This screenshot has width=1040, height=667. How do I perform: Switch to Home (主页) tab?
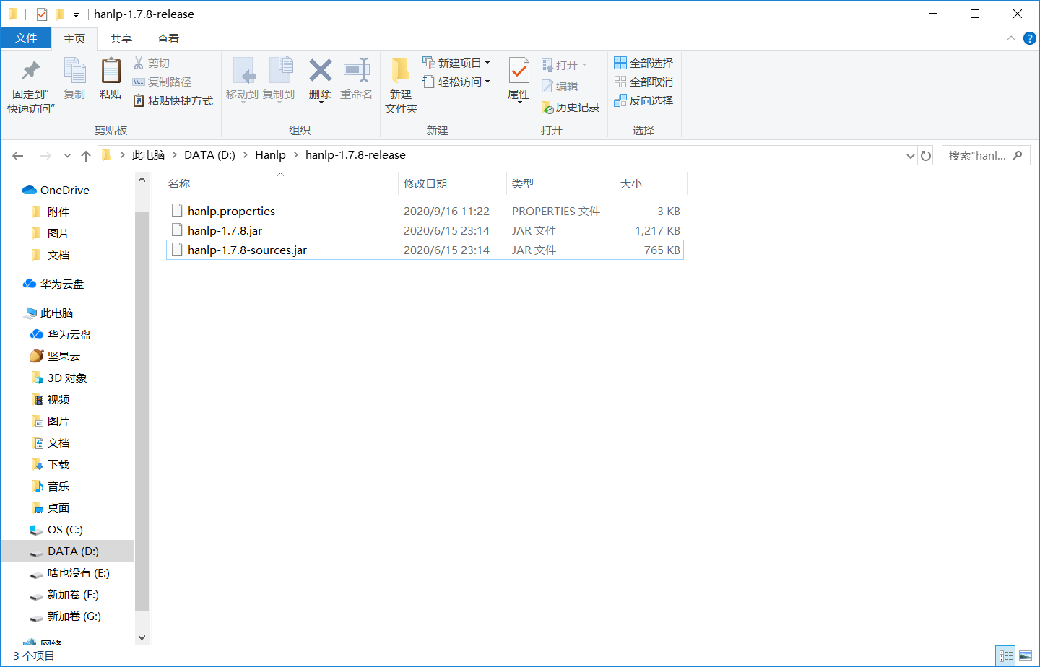click(74, 39)
